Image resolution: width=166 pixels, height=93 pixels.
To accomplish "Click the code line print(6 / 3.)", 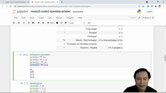I will (38, 88).
